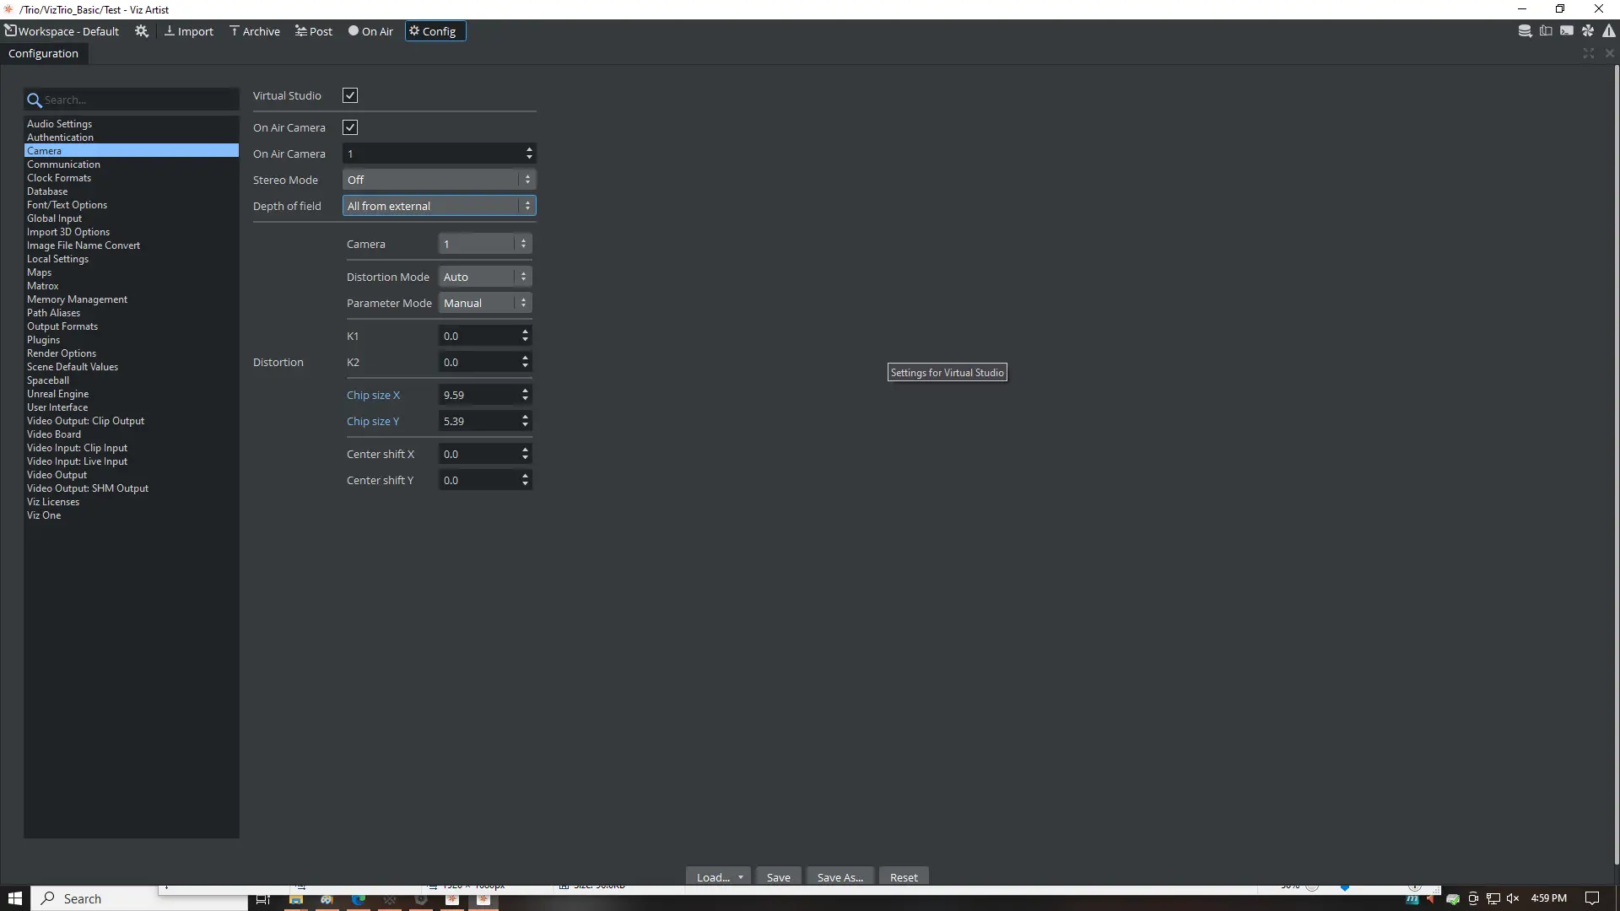Click the Viz pinwheel logo icon
The width and height of the screenshot is (1620, 911).
[1588, 31]
